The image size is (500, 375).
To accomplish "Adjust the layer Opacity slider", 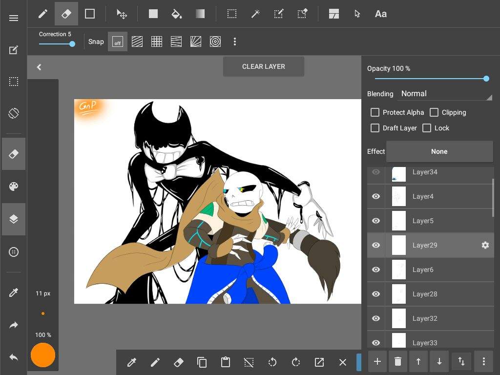I will pyautogui.click(x=431, y=79).
